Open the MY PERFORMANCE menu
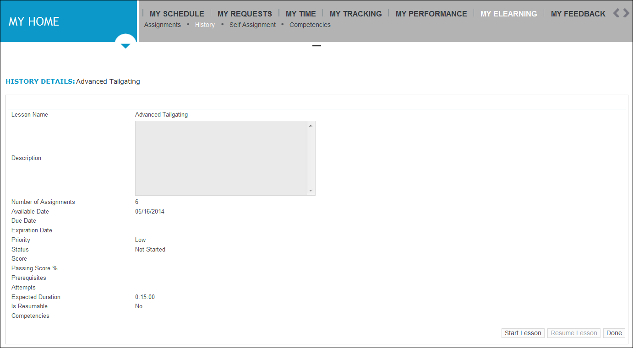Screen dimensions: 633x348 431,14
